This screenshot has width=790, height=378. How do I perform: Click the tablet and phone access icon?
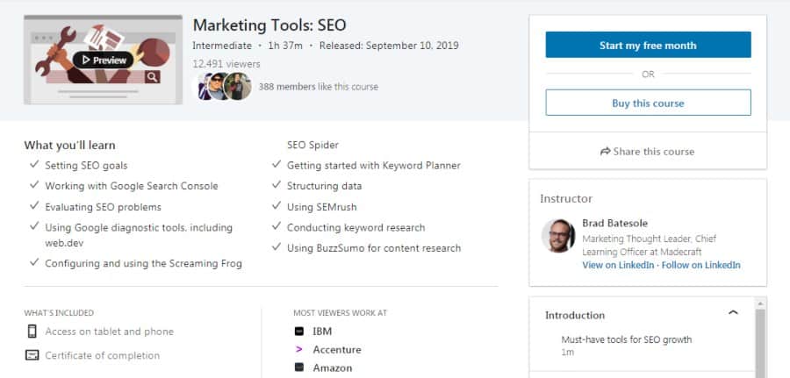click(x=32, y=332)
